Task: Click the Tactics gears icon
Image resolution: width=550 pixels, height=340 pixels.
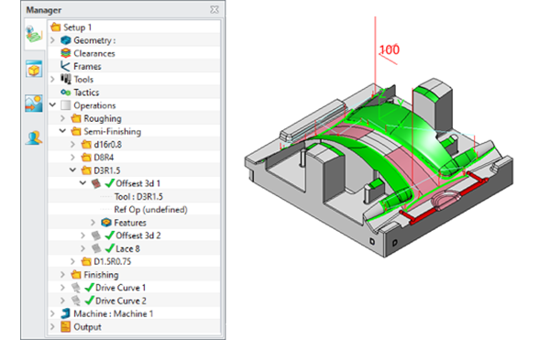Action: (66, 93)
